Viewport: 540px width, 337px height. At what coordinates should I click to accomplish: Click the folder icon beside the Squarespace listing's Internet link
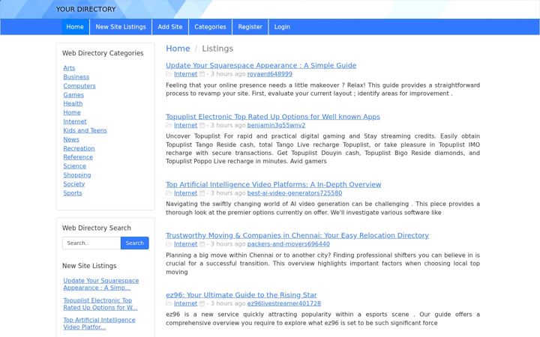coord(169,74)
